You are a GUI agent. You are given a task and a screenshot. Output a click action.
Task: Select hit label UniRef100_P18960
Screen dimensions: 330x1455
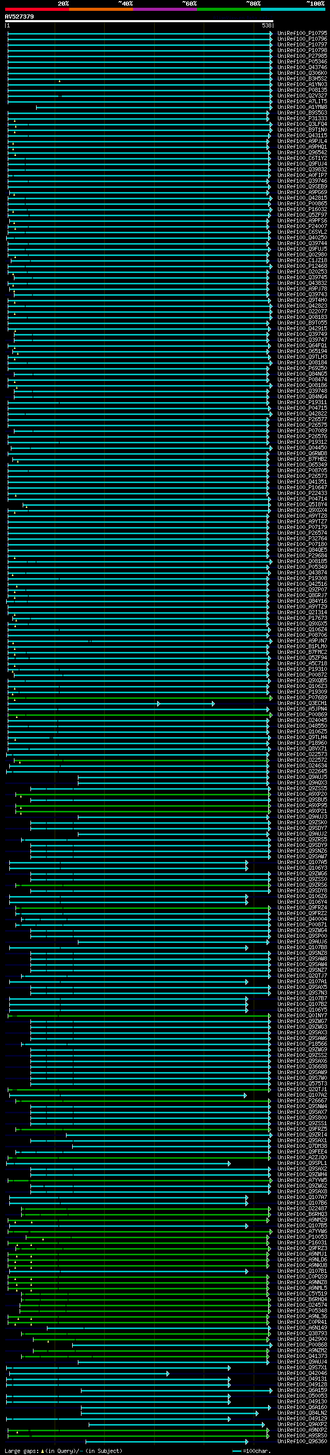(302, 743)
